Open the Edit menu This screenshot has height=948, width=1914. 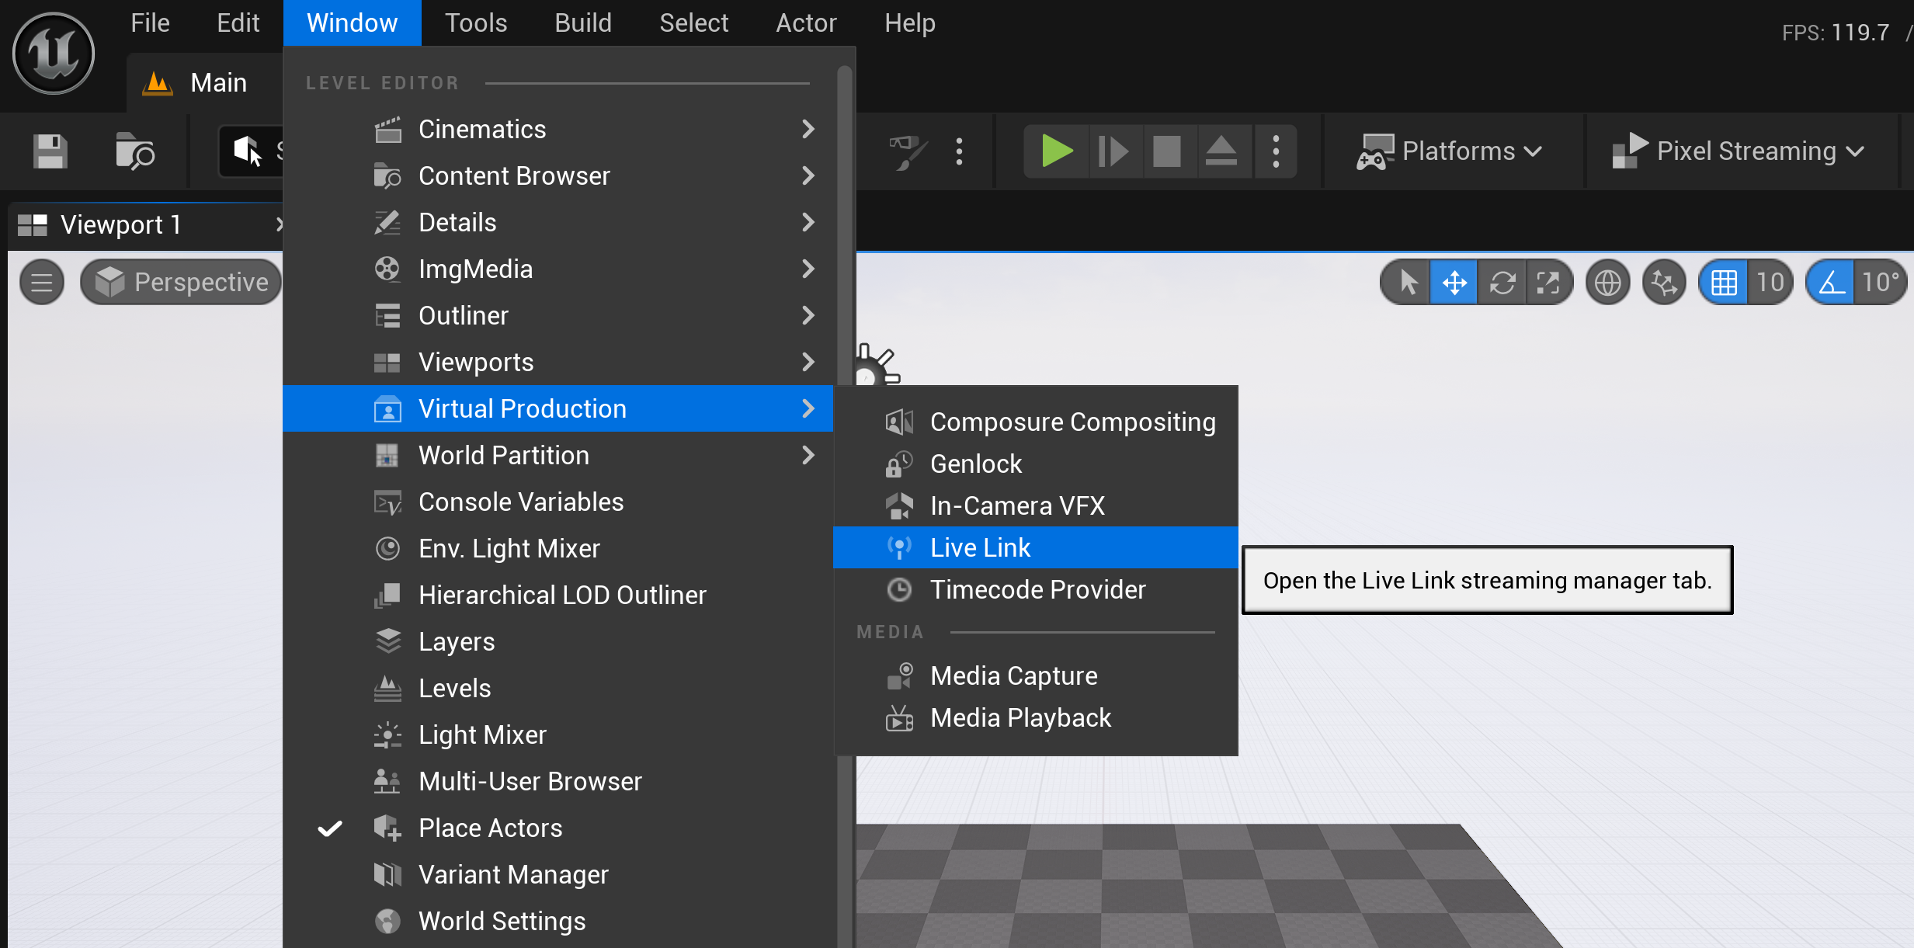pos(238,23)
